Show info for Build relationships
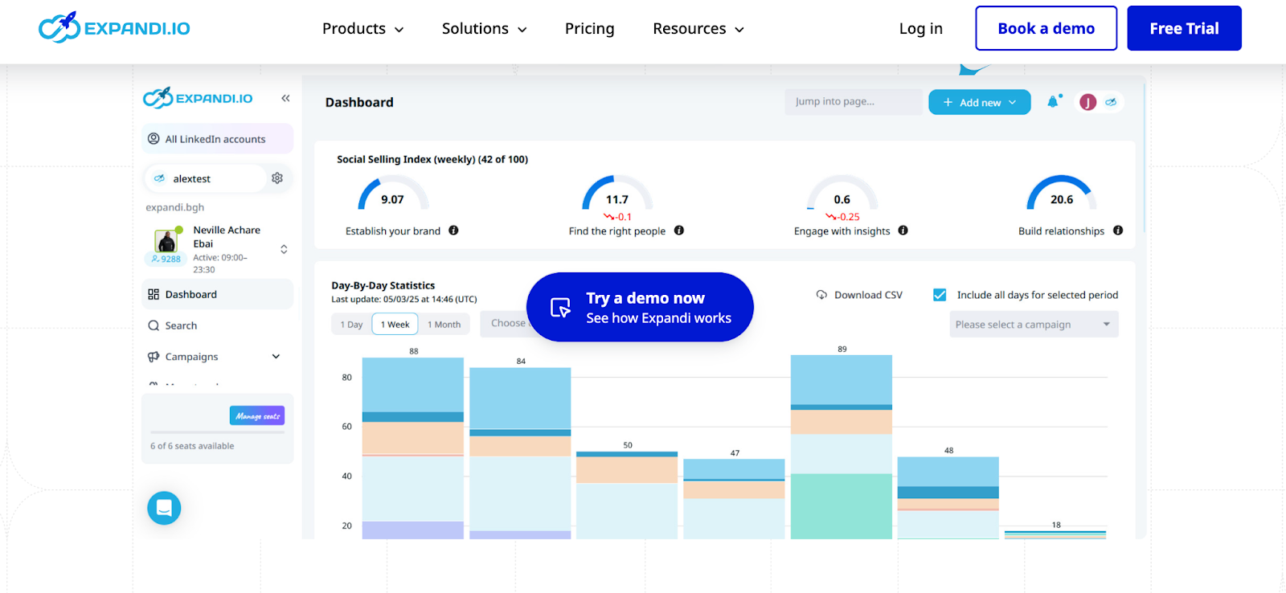Viewport: 1286px width, 593px height. (x=1118, y=231)
